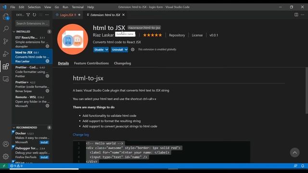Open Run and Debug view
308x173 pixels.
(x=6, y=54)
